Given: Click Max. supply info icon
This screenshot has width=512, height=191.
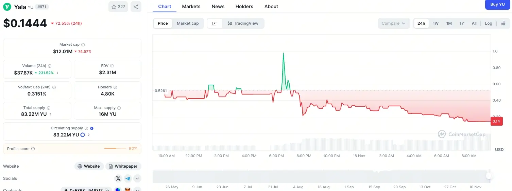Looking at the screenshot, I should point(119,108).
